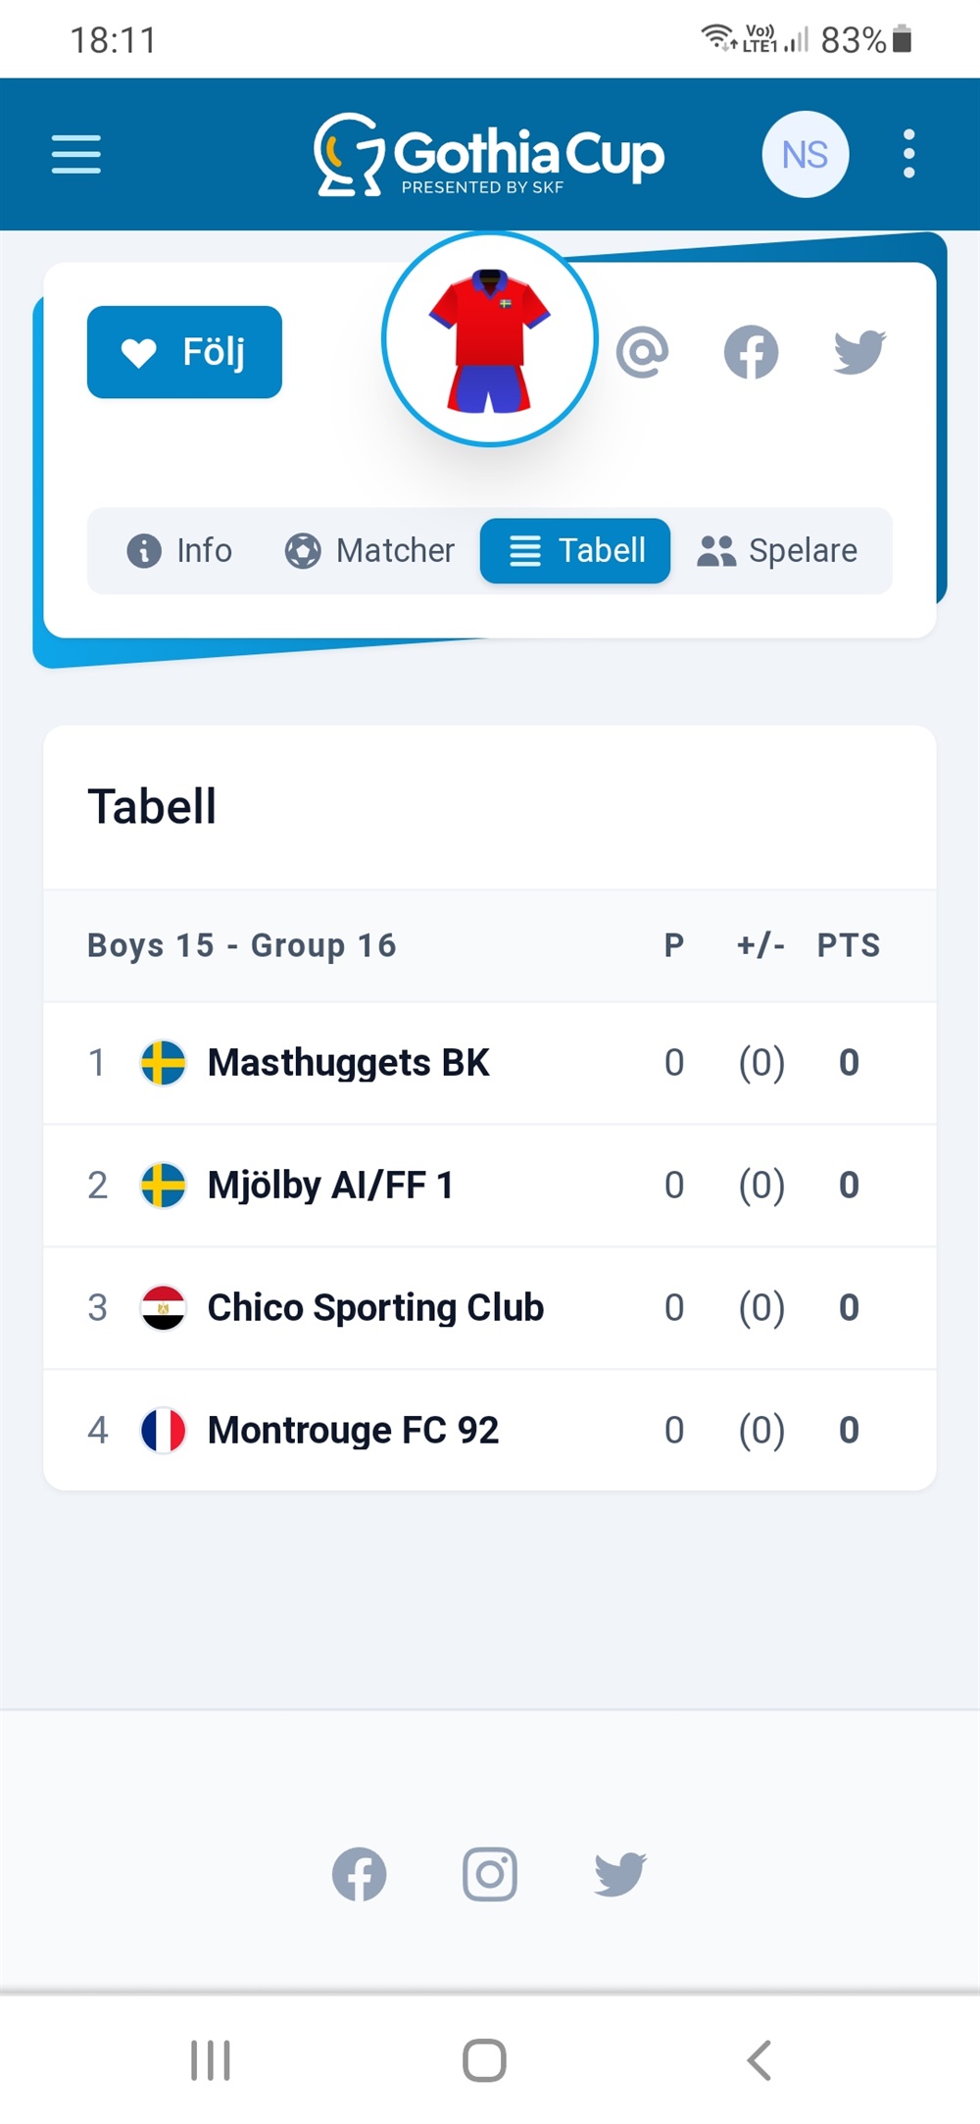Image resolution: width=980 pixels, height=2124 pixels.
Task: Open Gothia Cup Instagram in footer
Action: tap(490, 1875)
